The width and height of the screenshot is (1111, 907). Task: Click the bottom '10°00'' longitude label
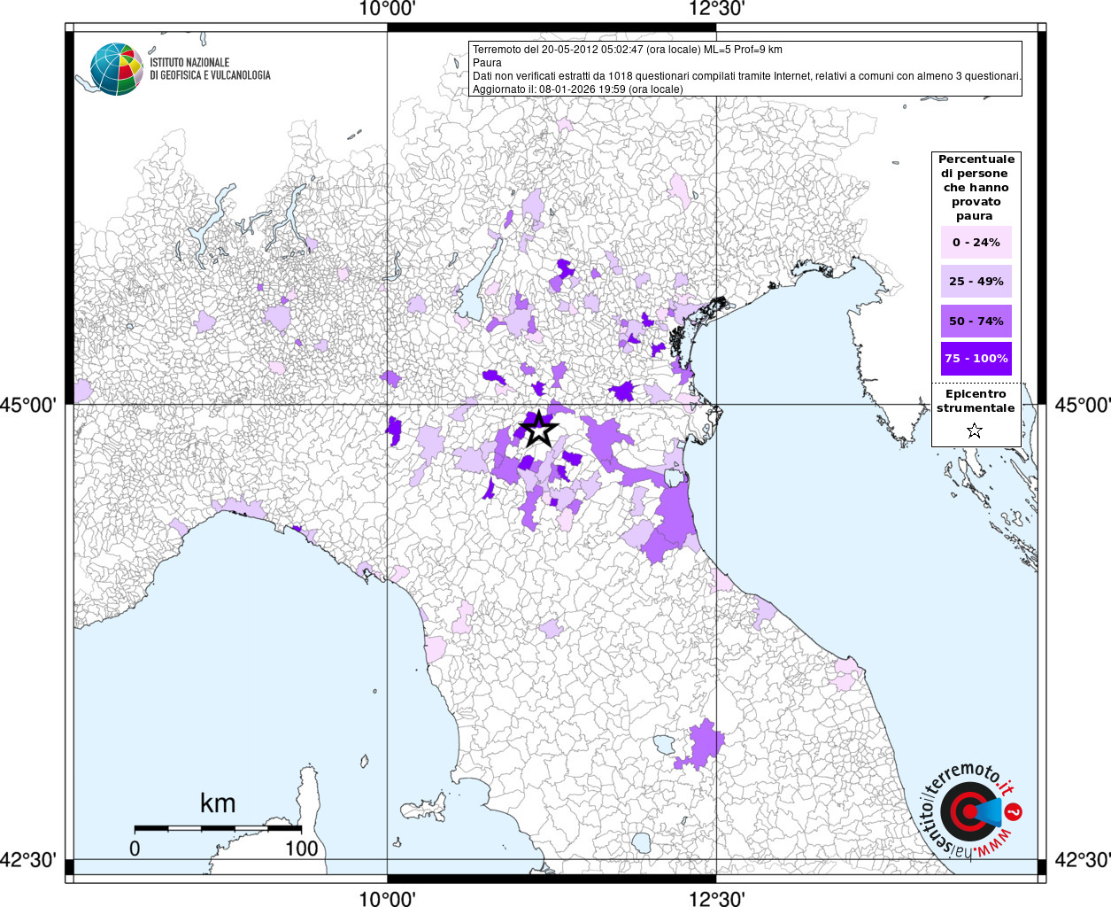pyautogui.click(x=387, y=898)
